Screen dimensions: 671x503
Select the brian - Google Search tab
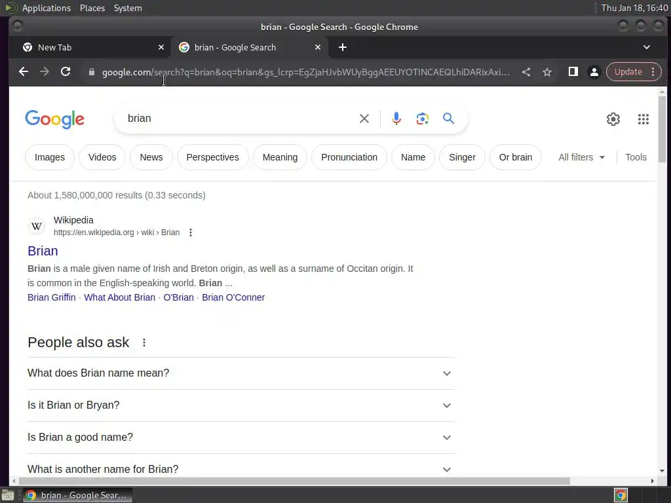point(250,47)
